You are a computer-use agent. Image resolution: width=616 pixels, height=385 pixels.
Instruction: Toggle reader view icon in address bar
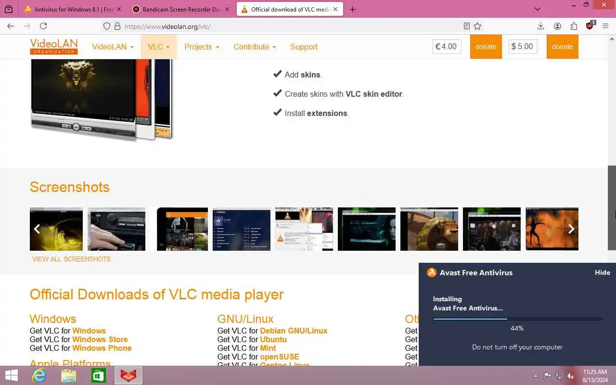point(466,26)
